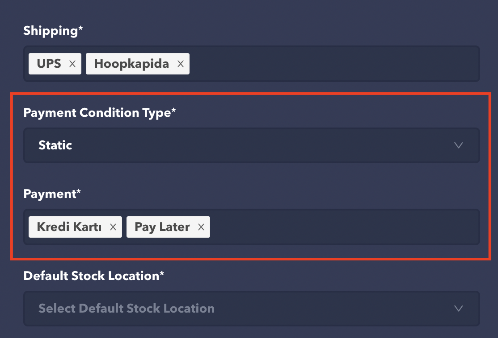Click 'Select Default Stock Location' placeholder
This screenshot has width=498, height=338.
tap(127, 309)
